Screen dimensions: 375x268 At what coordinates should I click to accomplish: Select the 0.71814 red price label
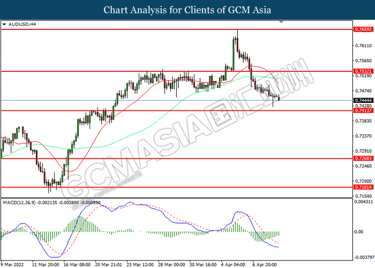tap(363, 187)
